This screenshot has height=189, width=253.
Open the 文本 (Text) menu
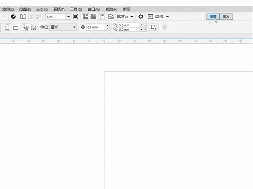(42, 9)
